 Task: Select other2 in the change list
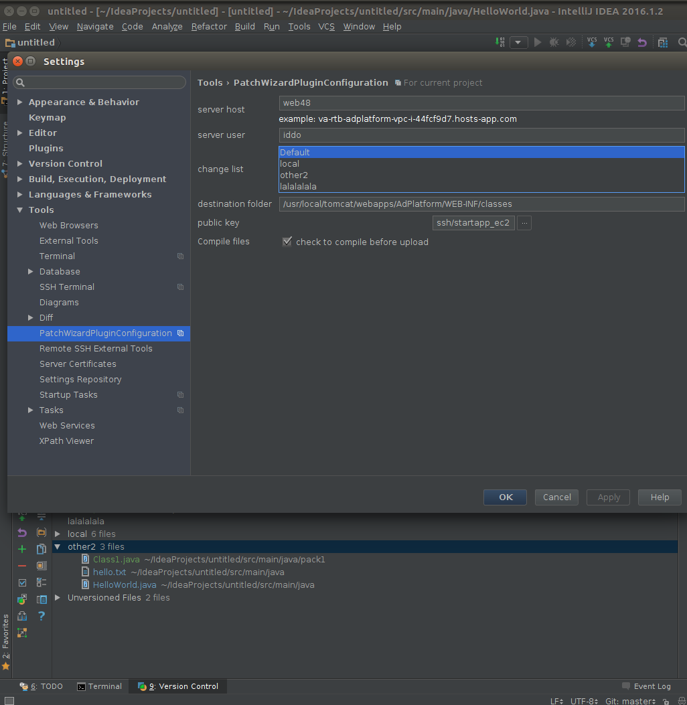tap(481, 175)
